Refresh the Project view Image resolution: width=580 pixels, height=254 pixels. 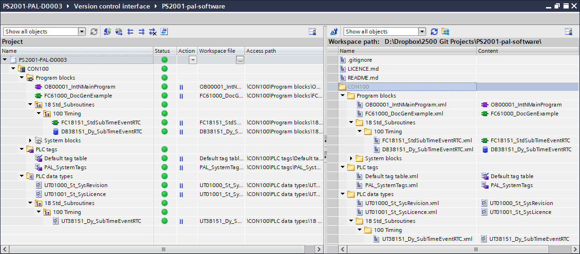click(x=94, y=32)
